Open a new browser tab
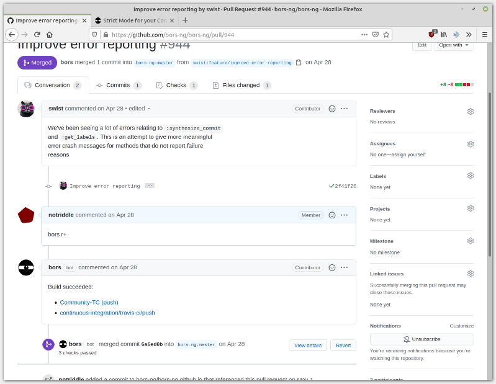The height and width of the screenshot is (384, 496). pyautogui.click(x=186, y=20)
